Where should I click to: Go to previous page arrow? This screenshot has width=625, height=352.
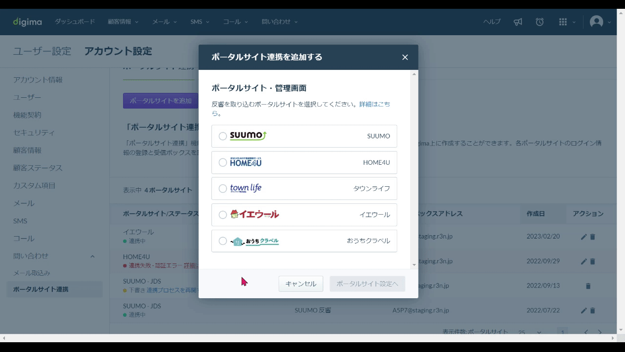[586, 332]
